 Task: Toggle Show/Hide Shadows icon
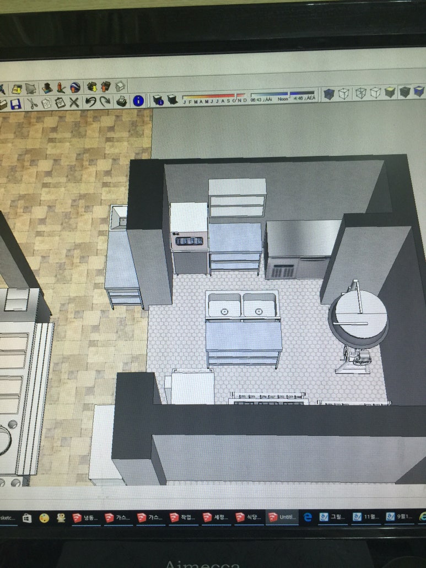point(172,99)
